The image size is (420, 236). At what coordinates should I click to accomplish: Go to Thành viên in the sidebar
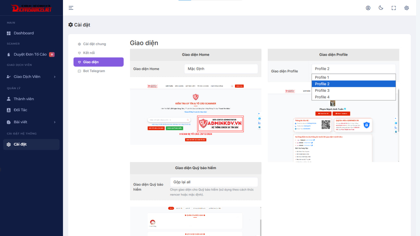24,99
